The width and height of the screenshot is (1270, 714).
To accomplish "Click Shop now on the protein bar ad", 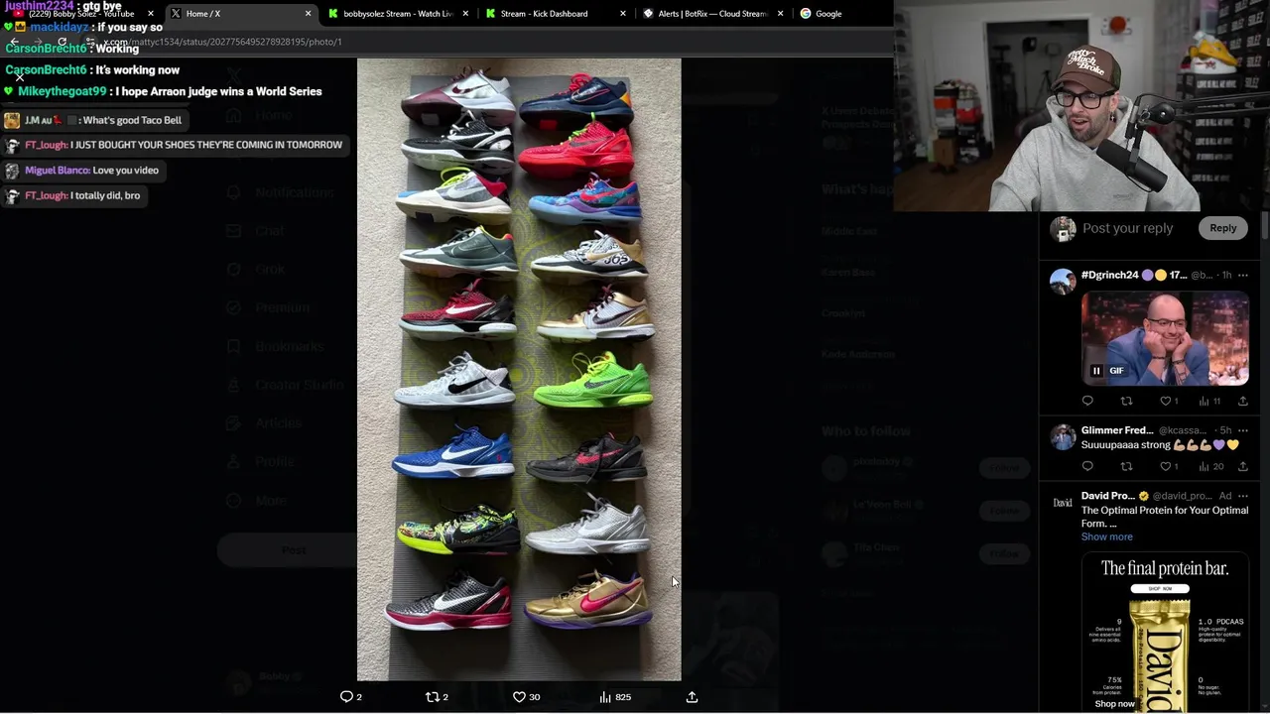I will (1114, 704).
